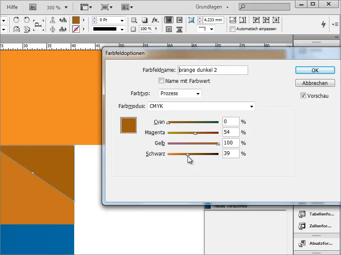This screenshot has width=341, height=255.
Task: Click the apply effect to object icon
Action: tap(134, 20)
